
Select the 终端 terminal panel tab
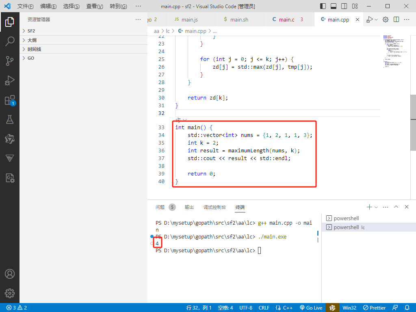pos(240,207)
